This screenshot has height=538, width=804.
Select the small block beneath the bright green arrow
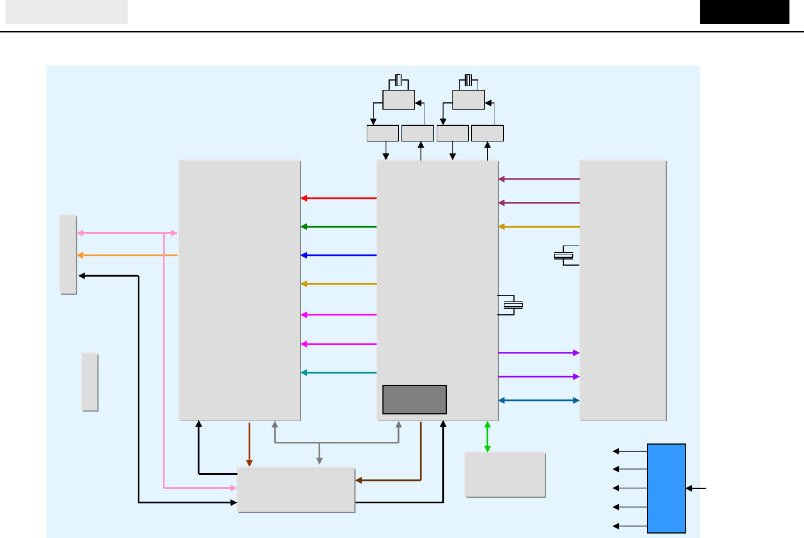[505, 474]
